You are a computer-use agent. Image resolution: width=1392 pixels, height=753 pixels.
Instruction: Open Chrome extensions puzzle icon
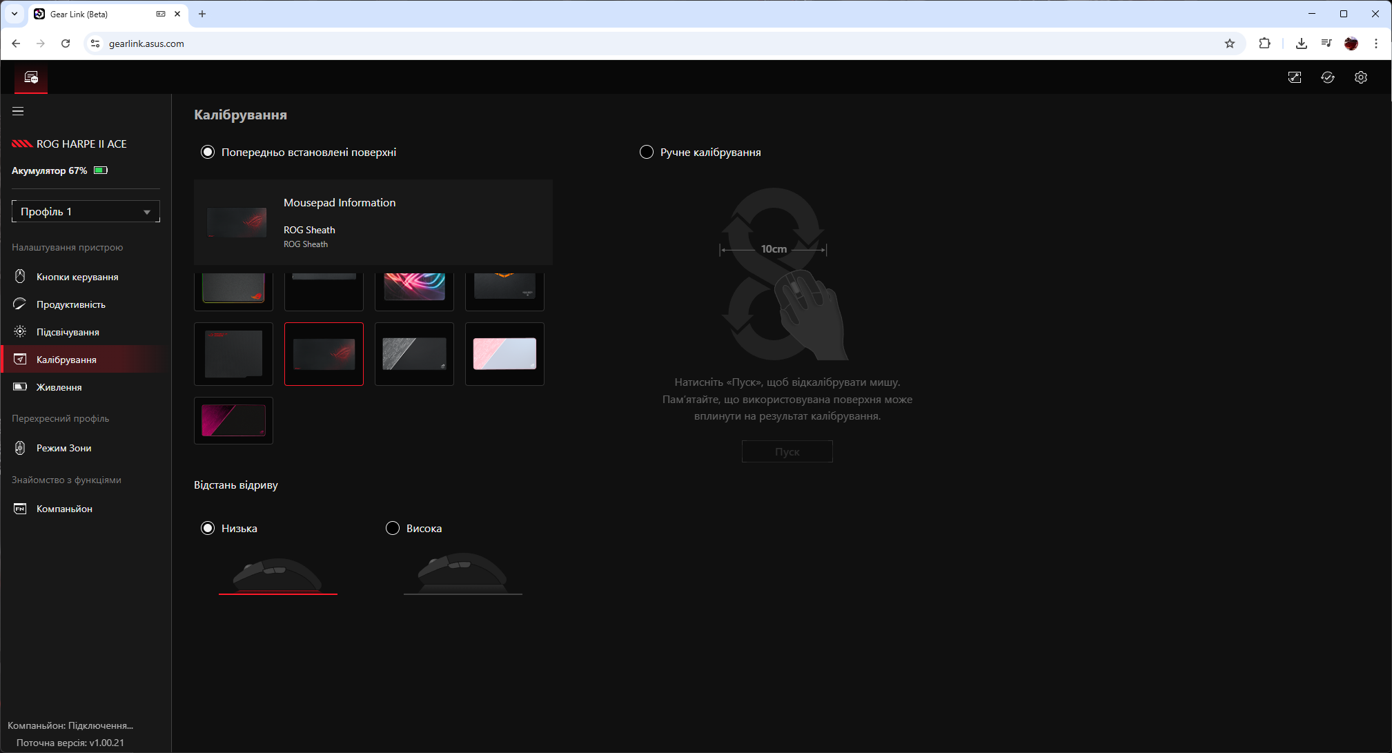1264,43
